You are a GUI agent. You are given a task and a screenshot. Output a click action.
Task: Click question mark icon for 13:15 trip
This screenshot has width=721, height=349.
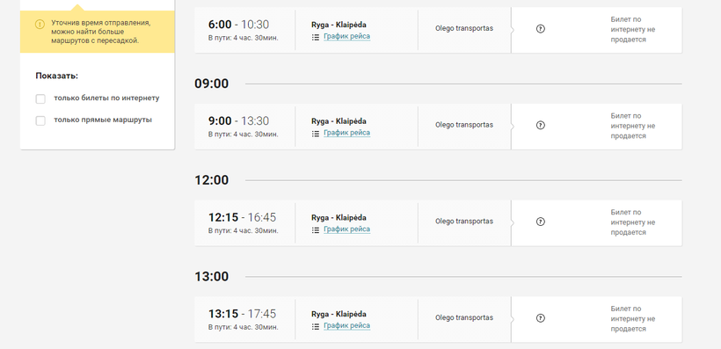541,318
